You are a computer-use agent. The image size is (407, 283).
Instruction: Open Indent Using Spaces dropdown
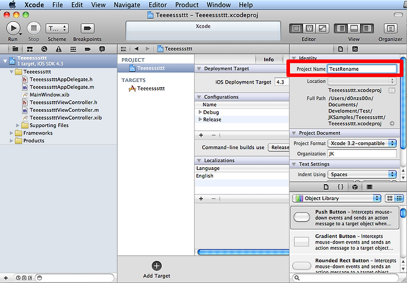(362, 175)
